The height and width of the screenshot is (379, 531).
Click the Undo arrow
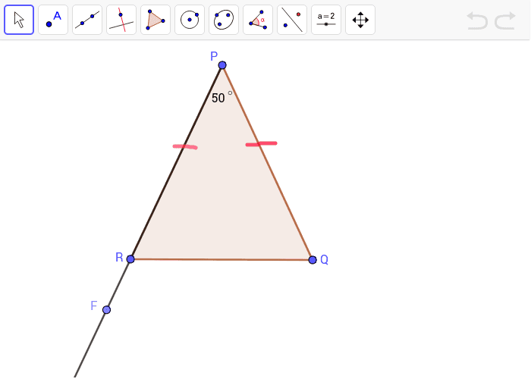coord(477,20)
